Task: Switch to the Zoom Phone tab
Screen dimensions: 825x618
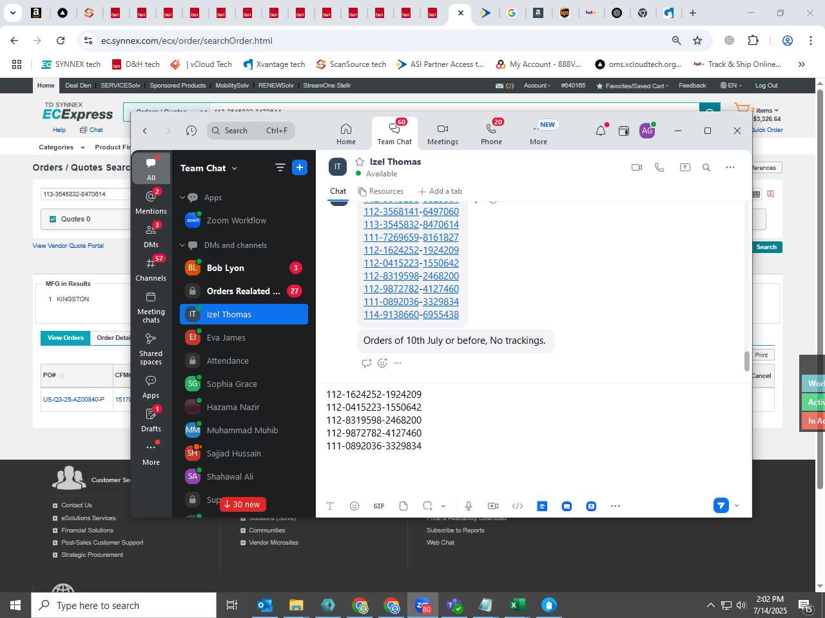Action: click(x=491, y=134)
